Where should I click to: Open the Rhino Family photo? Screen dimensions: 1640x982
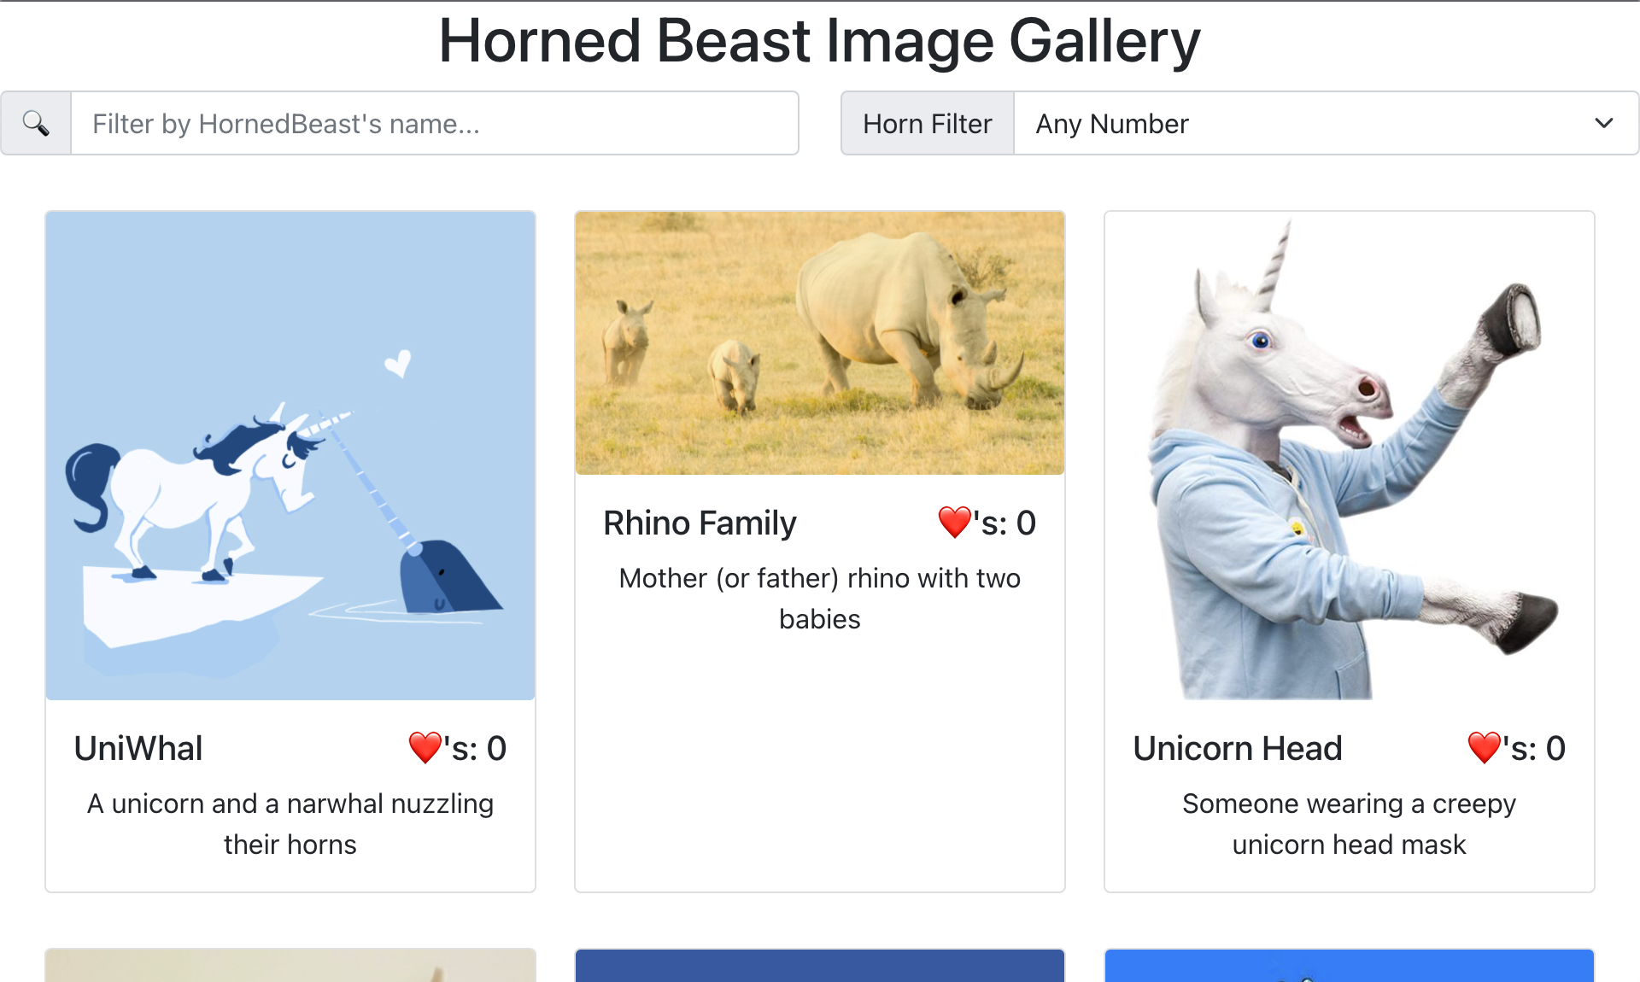[x=820, y=343]
